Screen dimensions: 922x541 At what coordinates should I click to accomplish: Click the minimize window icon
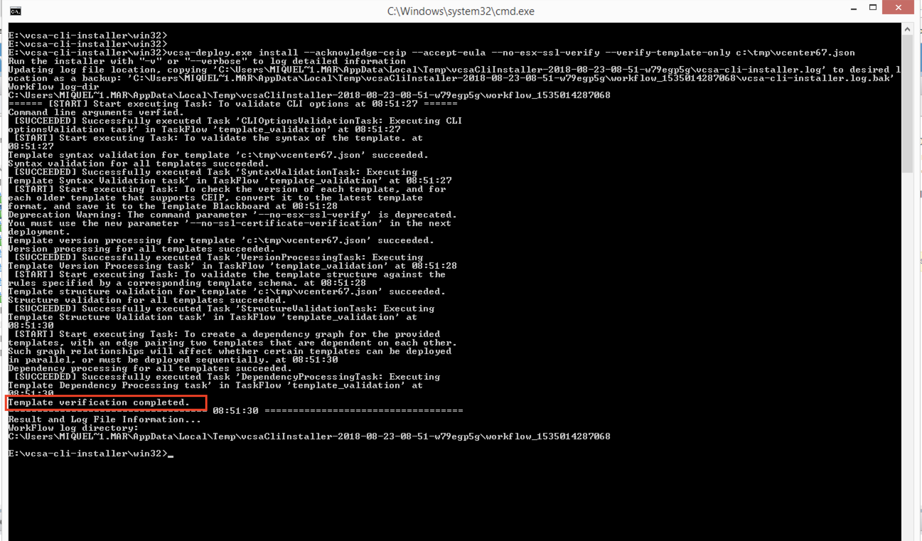(x=854, y=7)
